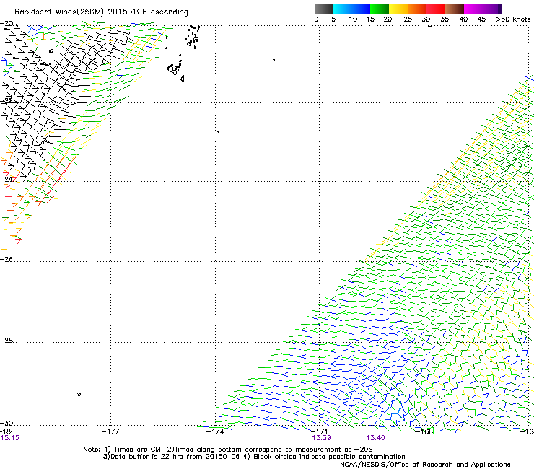Click the 'Times are GMT' note line

click(x=228, y=450)
